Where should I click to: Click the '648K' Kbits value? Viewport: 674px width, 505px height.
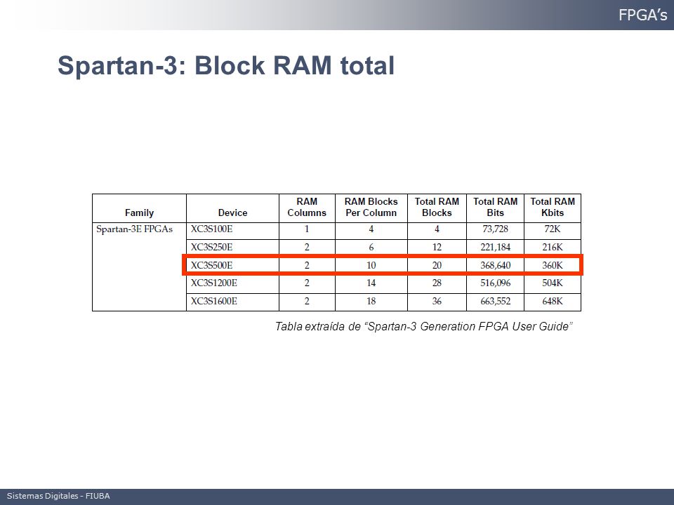click(x=553, y=301)
